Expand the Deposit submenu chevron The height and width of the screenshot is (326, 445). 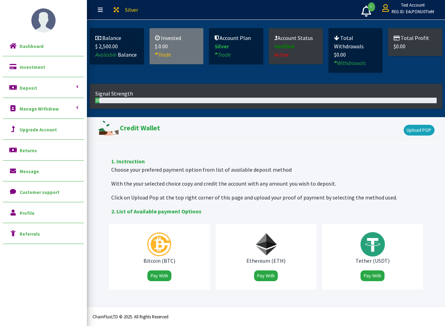pos(77,87)
